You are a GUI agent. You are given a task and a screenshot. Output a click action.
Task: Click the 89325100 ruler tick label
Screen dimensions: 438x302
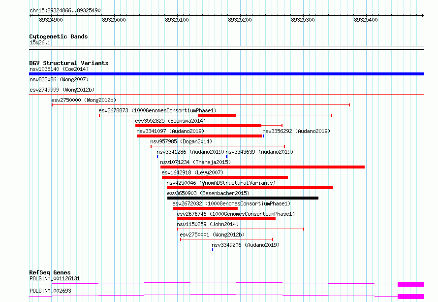177,20
